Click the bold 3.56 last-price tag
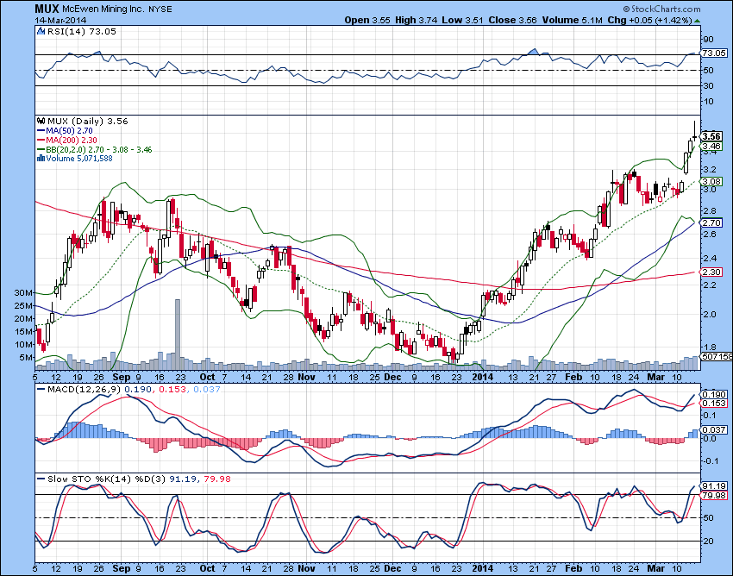 coord(711,136)
